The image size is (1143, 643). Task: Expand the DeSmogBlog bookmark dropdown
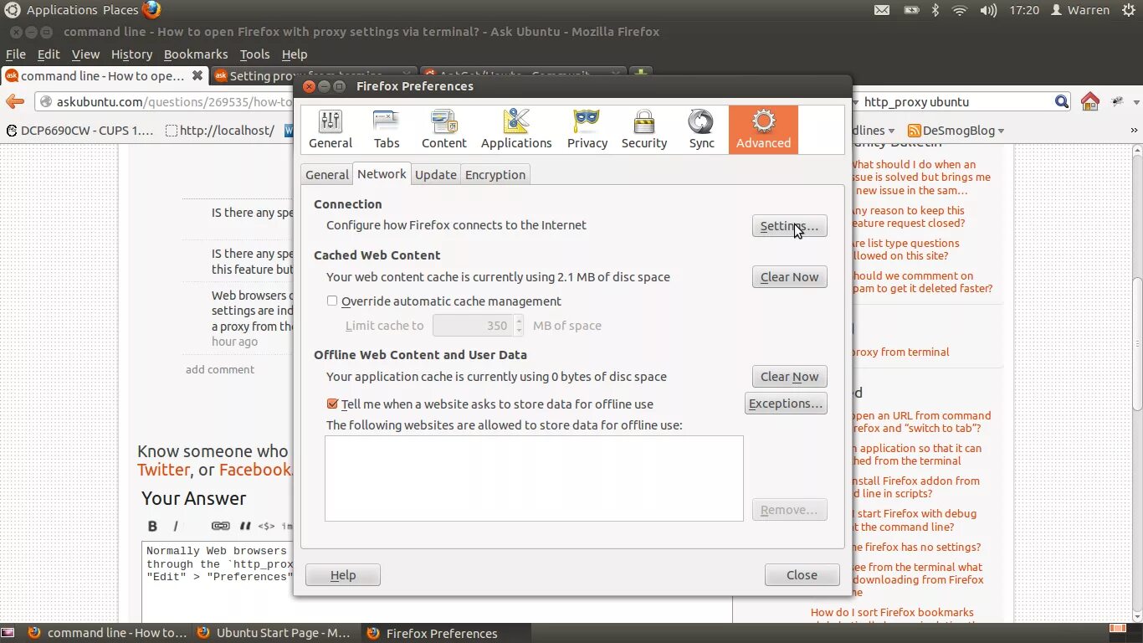pos(1001,131)
